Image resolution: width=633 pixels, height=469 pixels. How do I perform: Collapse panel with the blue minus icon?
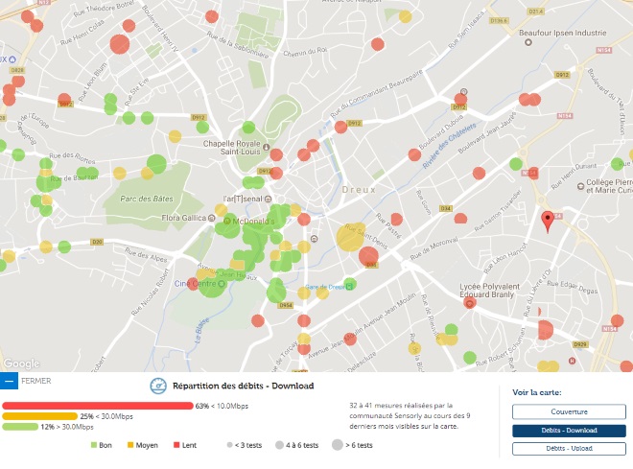(9, 381)
